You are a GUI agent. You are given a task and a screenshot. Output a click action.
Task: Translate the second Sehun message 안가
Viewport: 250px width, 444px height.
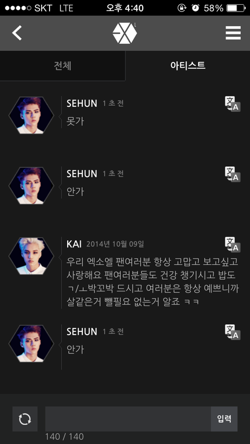(232, 174)
